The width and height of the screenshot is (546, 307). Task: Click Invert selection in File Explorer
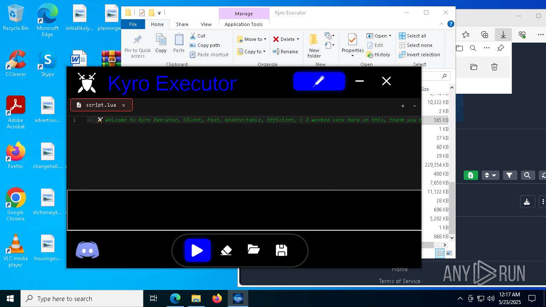click(419, 55)
